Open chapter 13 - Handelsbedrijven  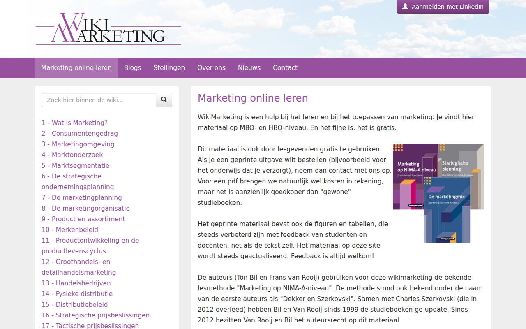click(76, 283)
